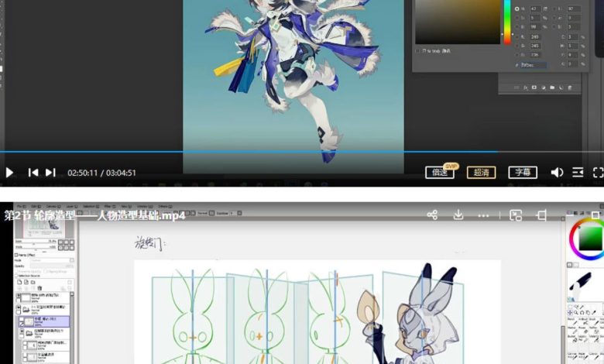This screenshot has width=604, height=364.
Task: Open the Selection menu in SAI
Action: point(91,207)
